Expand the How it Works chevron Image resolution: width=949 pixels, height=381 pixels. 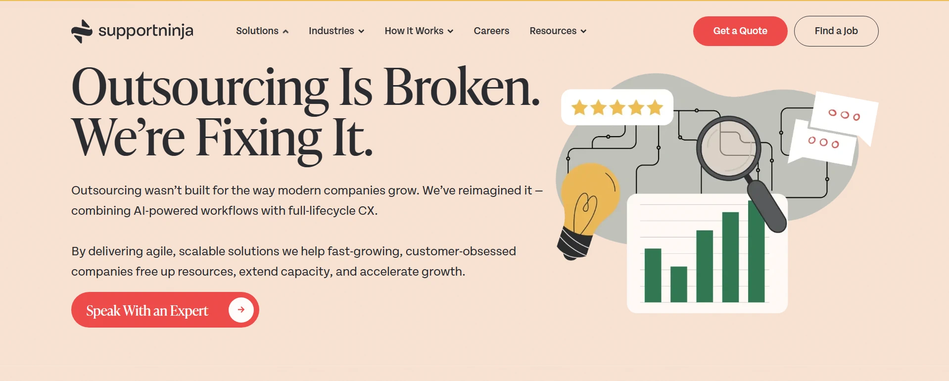[450, 31]
